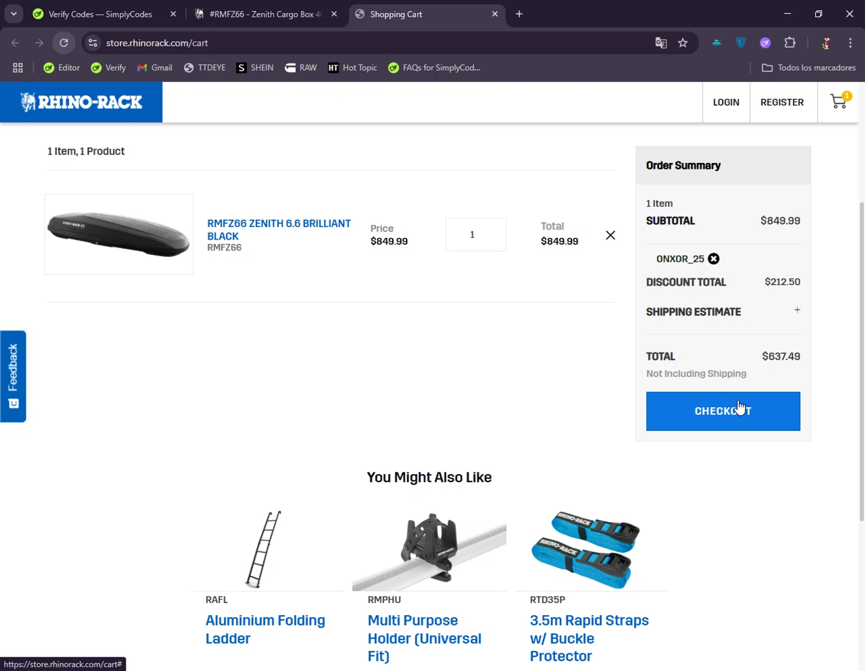Image resolution: width=865 pixels, height=671 pixels.
Task: Open the Verify bookmark
Action: 108,67
